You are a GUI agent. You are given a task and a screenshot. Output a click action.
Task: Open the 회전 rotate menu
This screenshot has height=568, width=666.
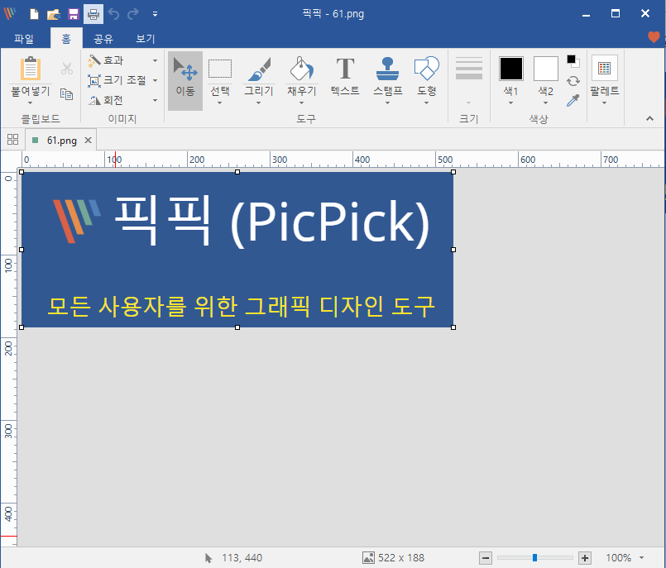(122, 100)
